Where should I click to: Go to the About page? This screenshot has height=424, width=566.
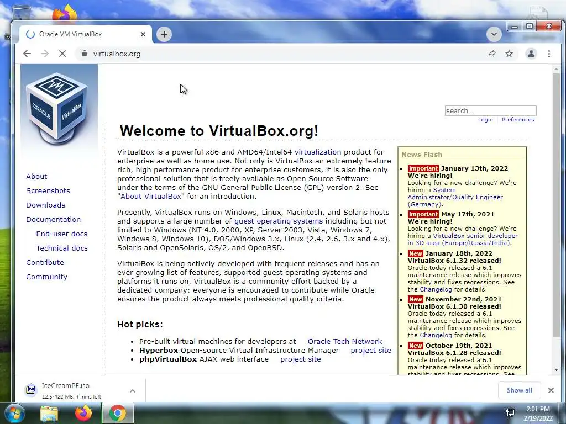pyautogui.click(x=36, y=176)
